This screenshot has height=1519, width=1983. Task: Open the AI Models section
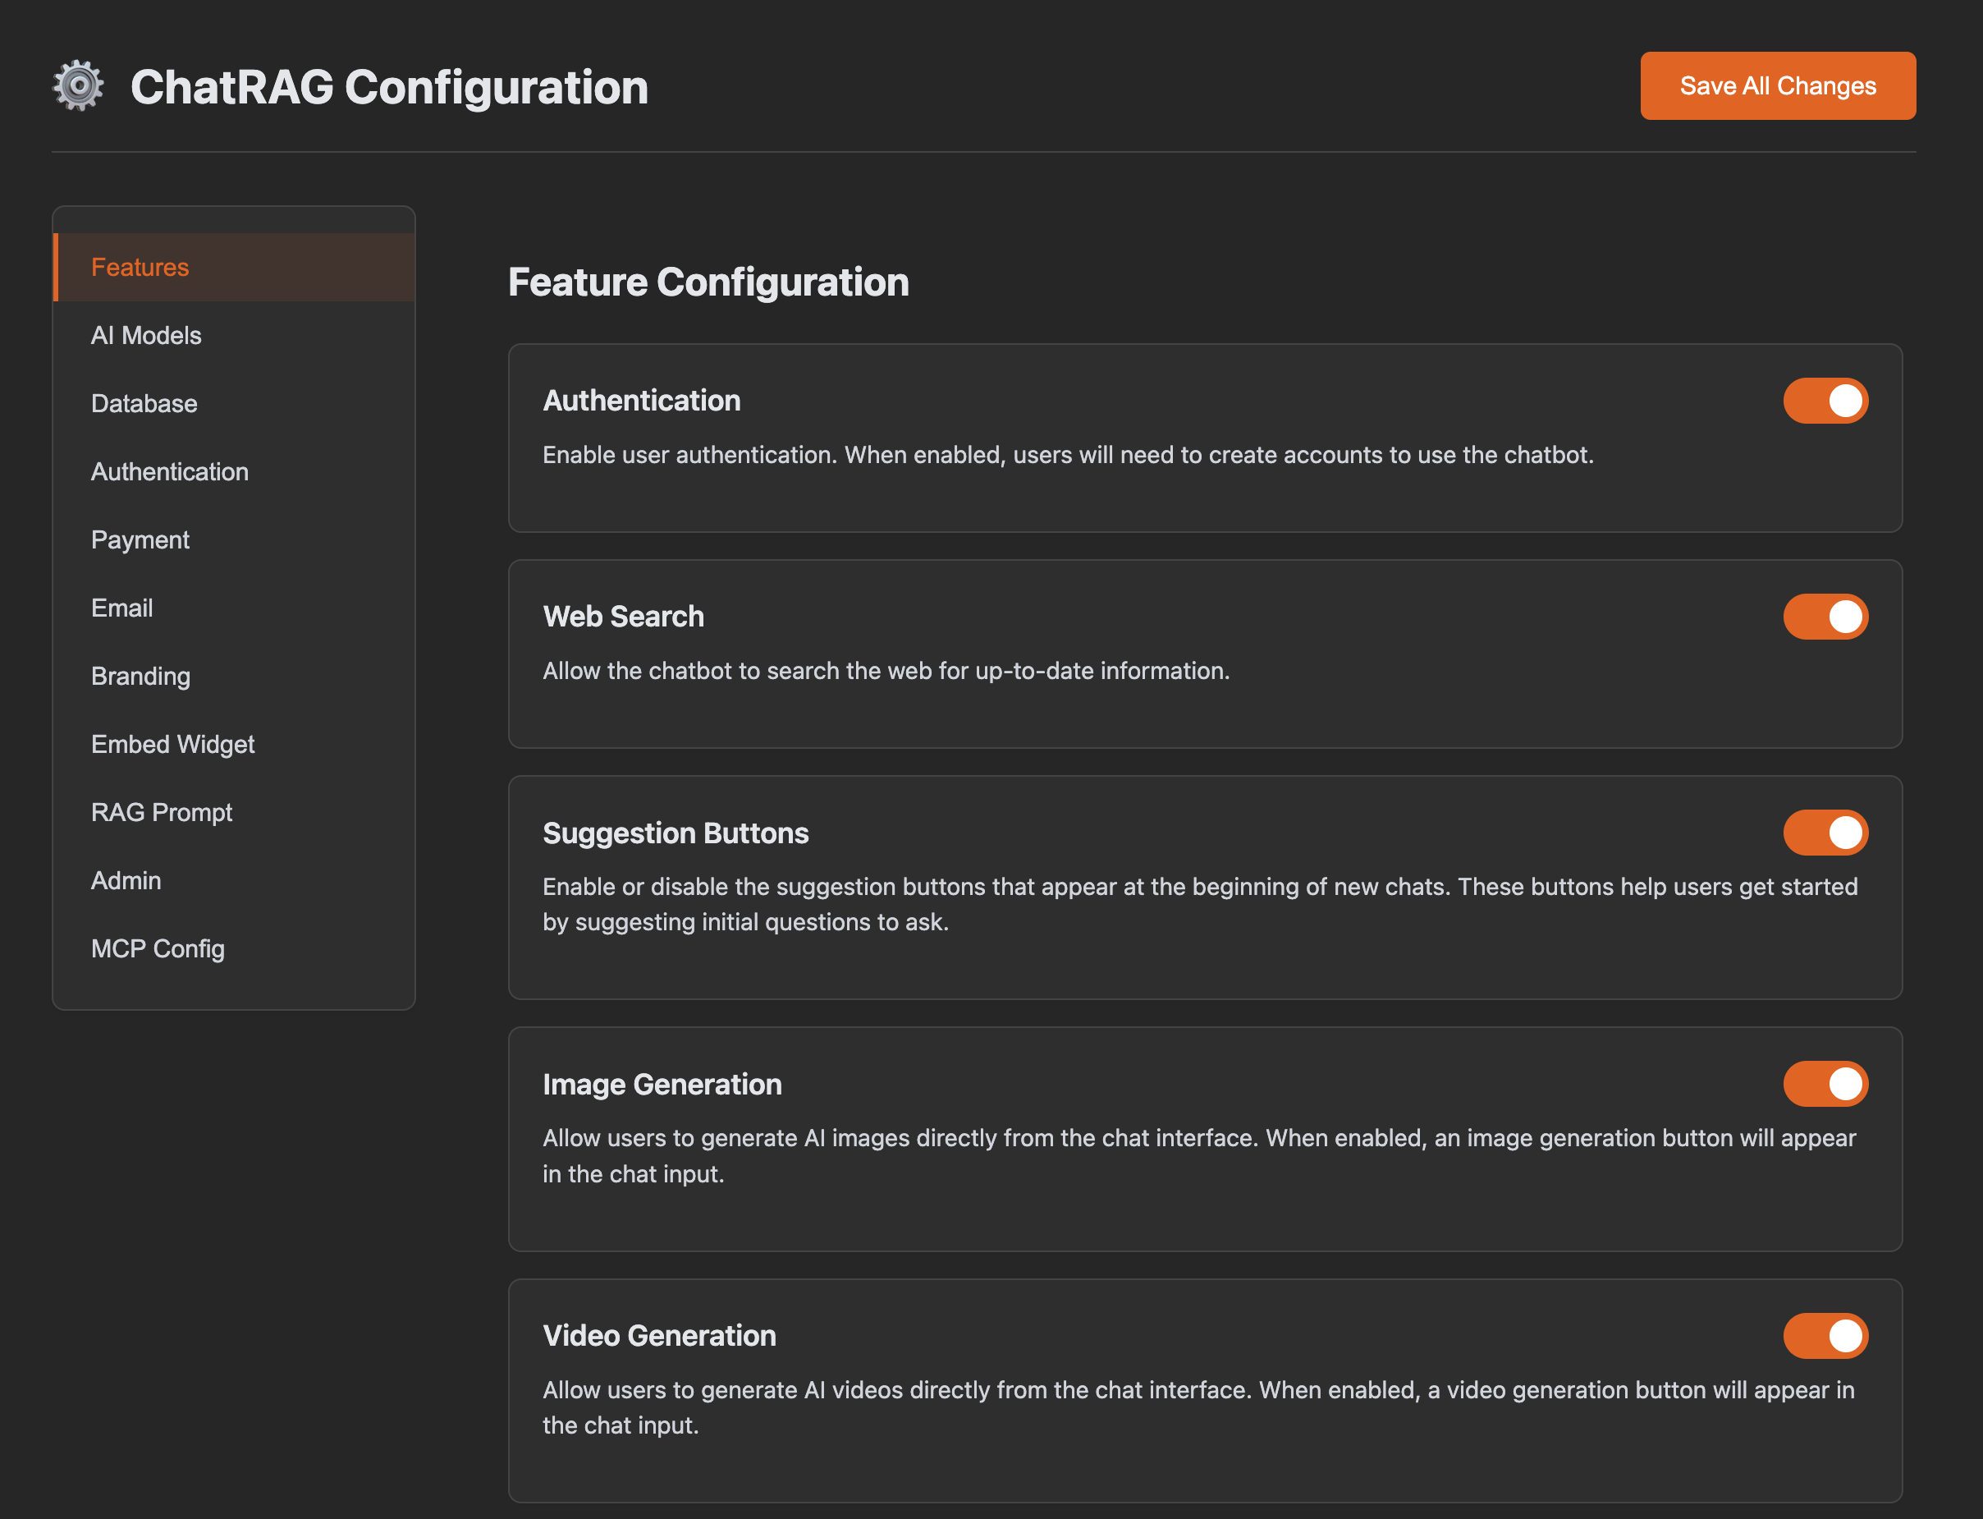coord(234,336)
